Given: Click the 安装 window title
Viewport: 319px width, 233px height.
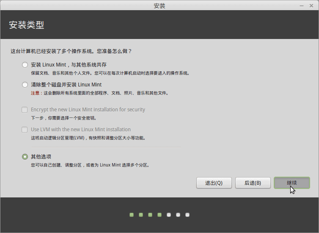Looking at the screenshot, I should coord(159,6).
